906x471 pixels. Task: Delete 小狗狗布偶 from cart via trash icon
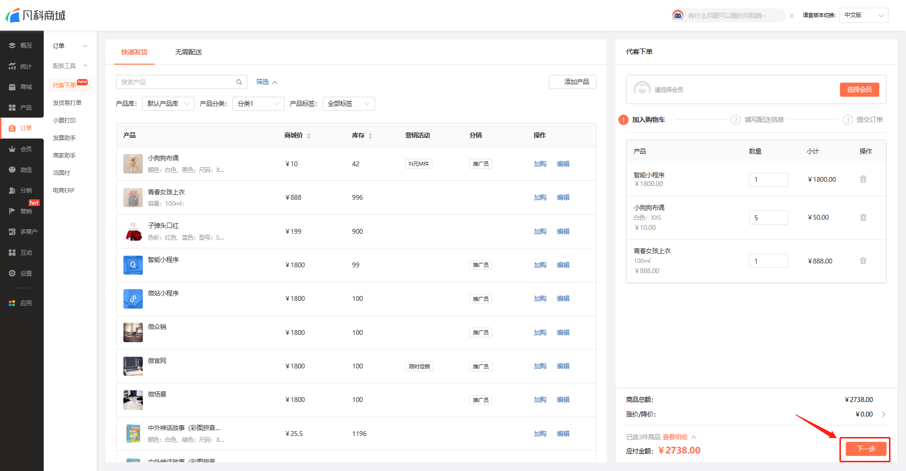tap(863, 217)
